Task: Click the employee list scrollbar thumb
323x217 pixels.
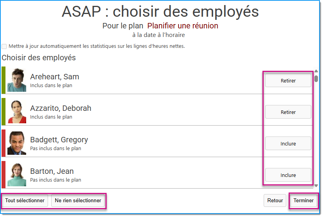Action: coord(316,79)
